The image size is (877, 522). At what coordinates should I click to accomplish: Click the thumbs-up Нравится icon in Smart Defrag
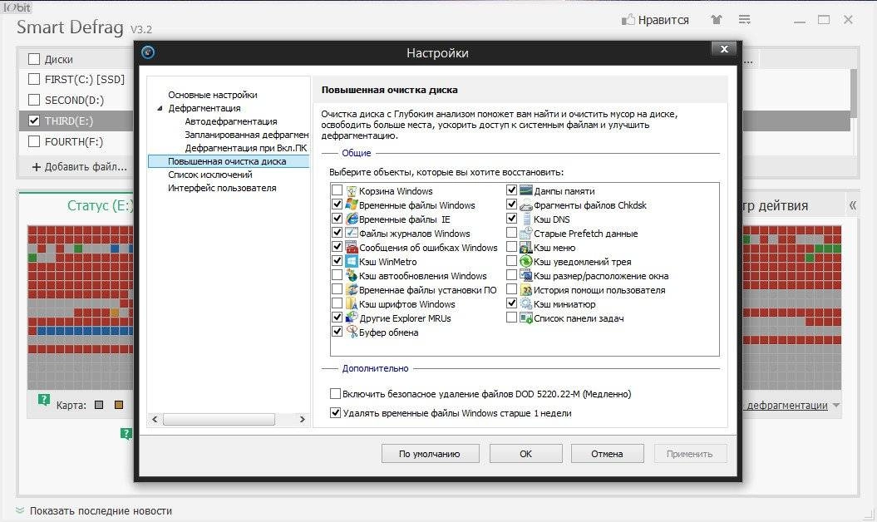tap(628, 20)
